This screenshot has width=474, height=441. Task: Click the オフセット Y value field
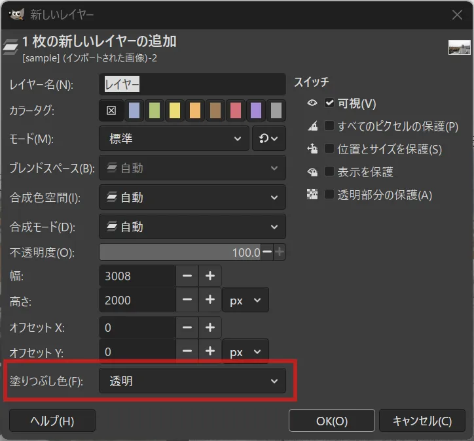137,351
